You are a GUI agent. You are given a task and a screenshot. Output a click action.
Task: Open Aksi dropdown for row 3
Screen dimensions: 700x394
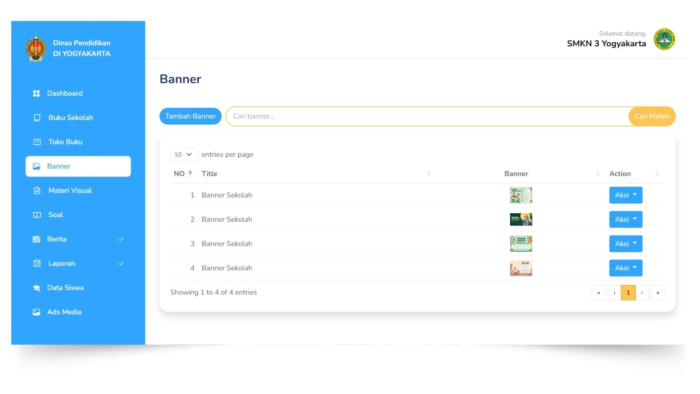625,244
